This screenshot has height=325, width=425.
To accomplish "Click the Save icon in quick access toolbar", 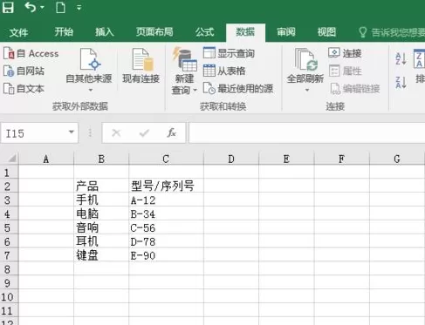I will pos(8,7).
